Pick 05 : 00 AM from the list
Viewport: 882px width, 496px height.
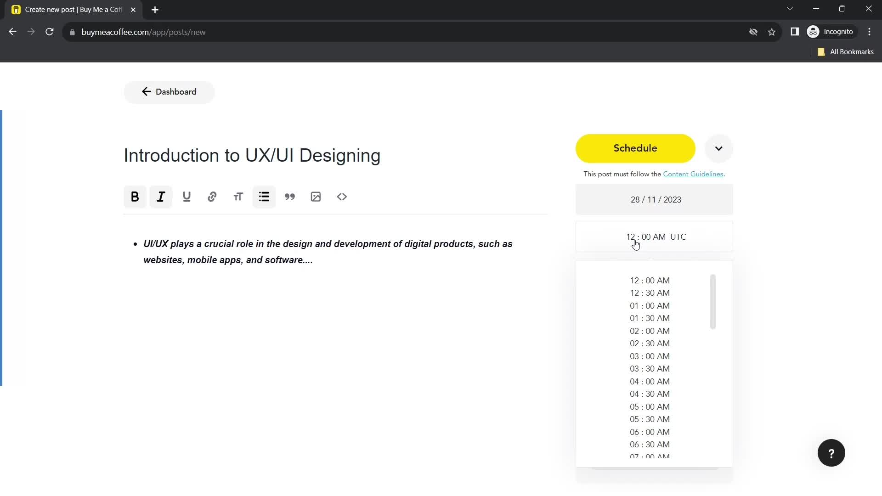(x=650, y=407)
